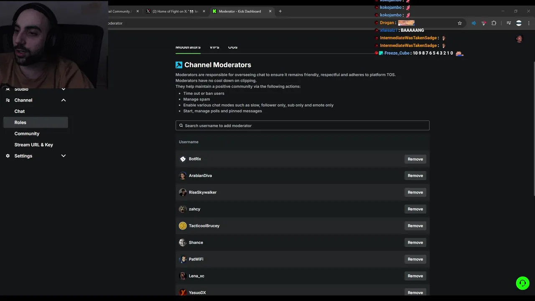Click the Channel people icon in sidebar
535x301 pixels.
coord(8,100)
